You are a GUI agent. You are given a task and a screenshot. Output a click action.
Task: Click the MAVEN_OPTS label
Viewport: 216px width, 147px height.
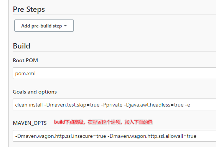coord(30,123)
